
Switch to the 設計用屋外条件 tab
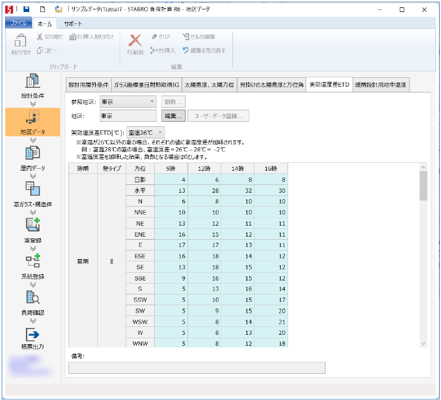coord(88,85)
